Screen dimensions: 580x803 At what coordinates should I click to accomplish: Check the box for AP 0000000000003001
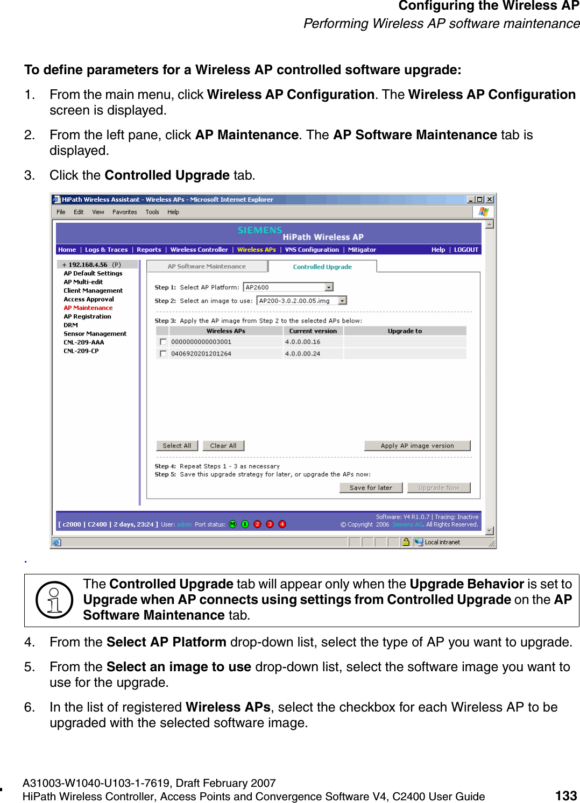point(162,341)
